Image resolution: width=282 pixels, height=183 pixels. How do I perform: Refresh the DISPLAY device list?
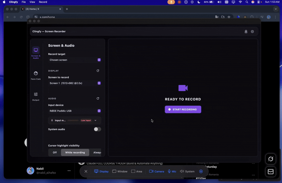[x=98, y=71]
